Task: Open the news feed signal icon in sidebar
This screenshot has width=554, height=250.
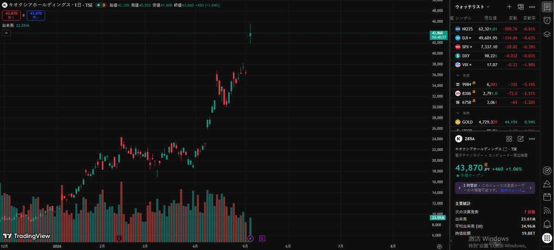Action: [x=547, y=210]
